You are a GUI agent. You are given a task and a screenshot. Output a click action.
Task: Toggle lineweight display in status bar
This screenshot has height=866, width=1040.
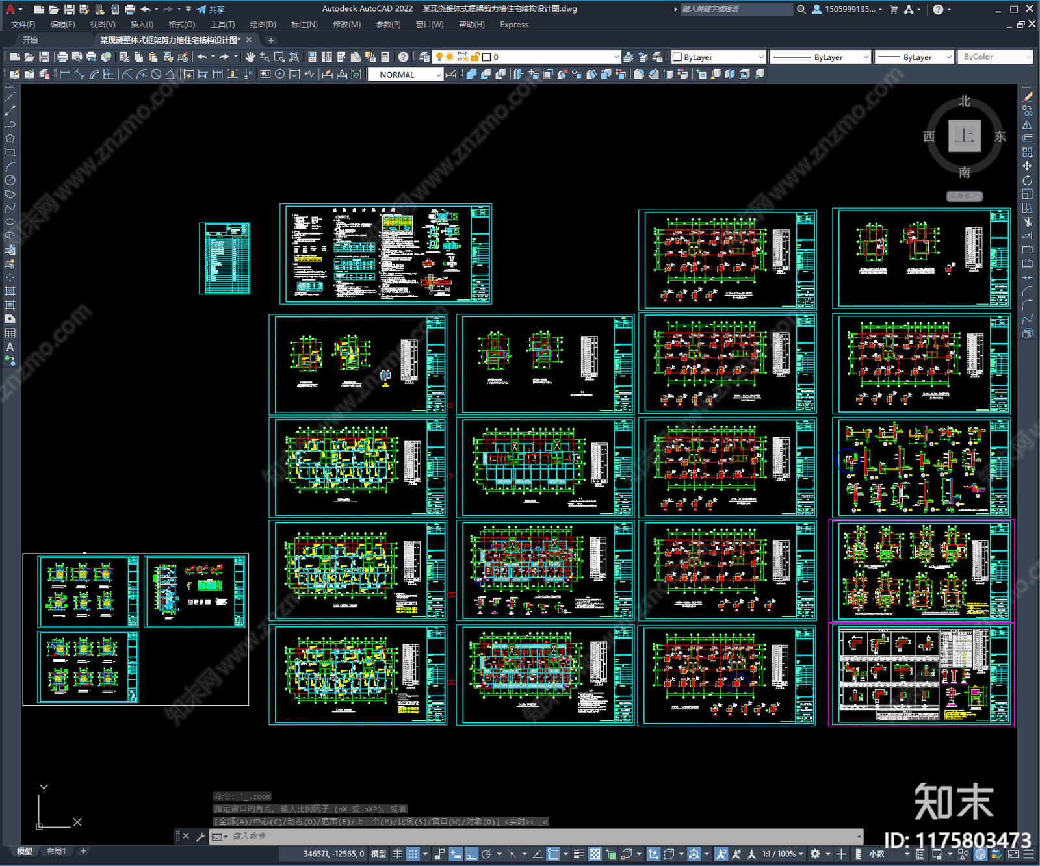tap(578, 854)
